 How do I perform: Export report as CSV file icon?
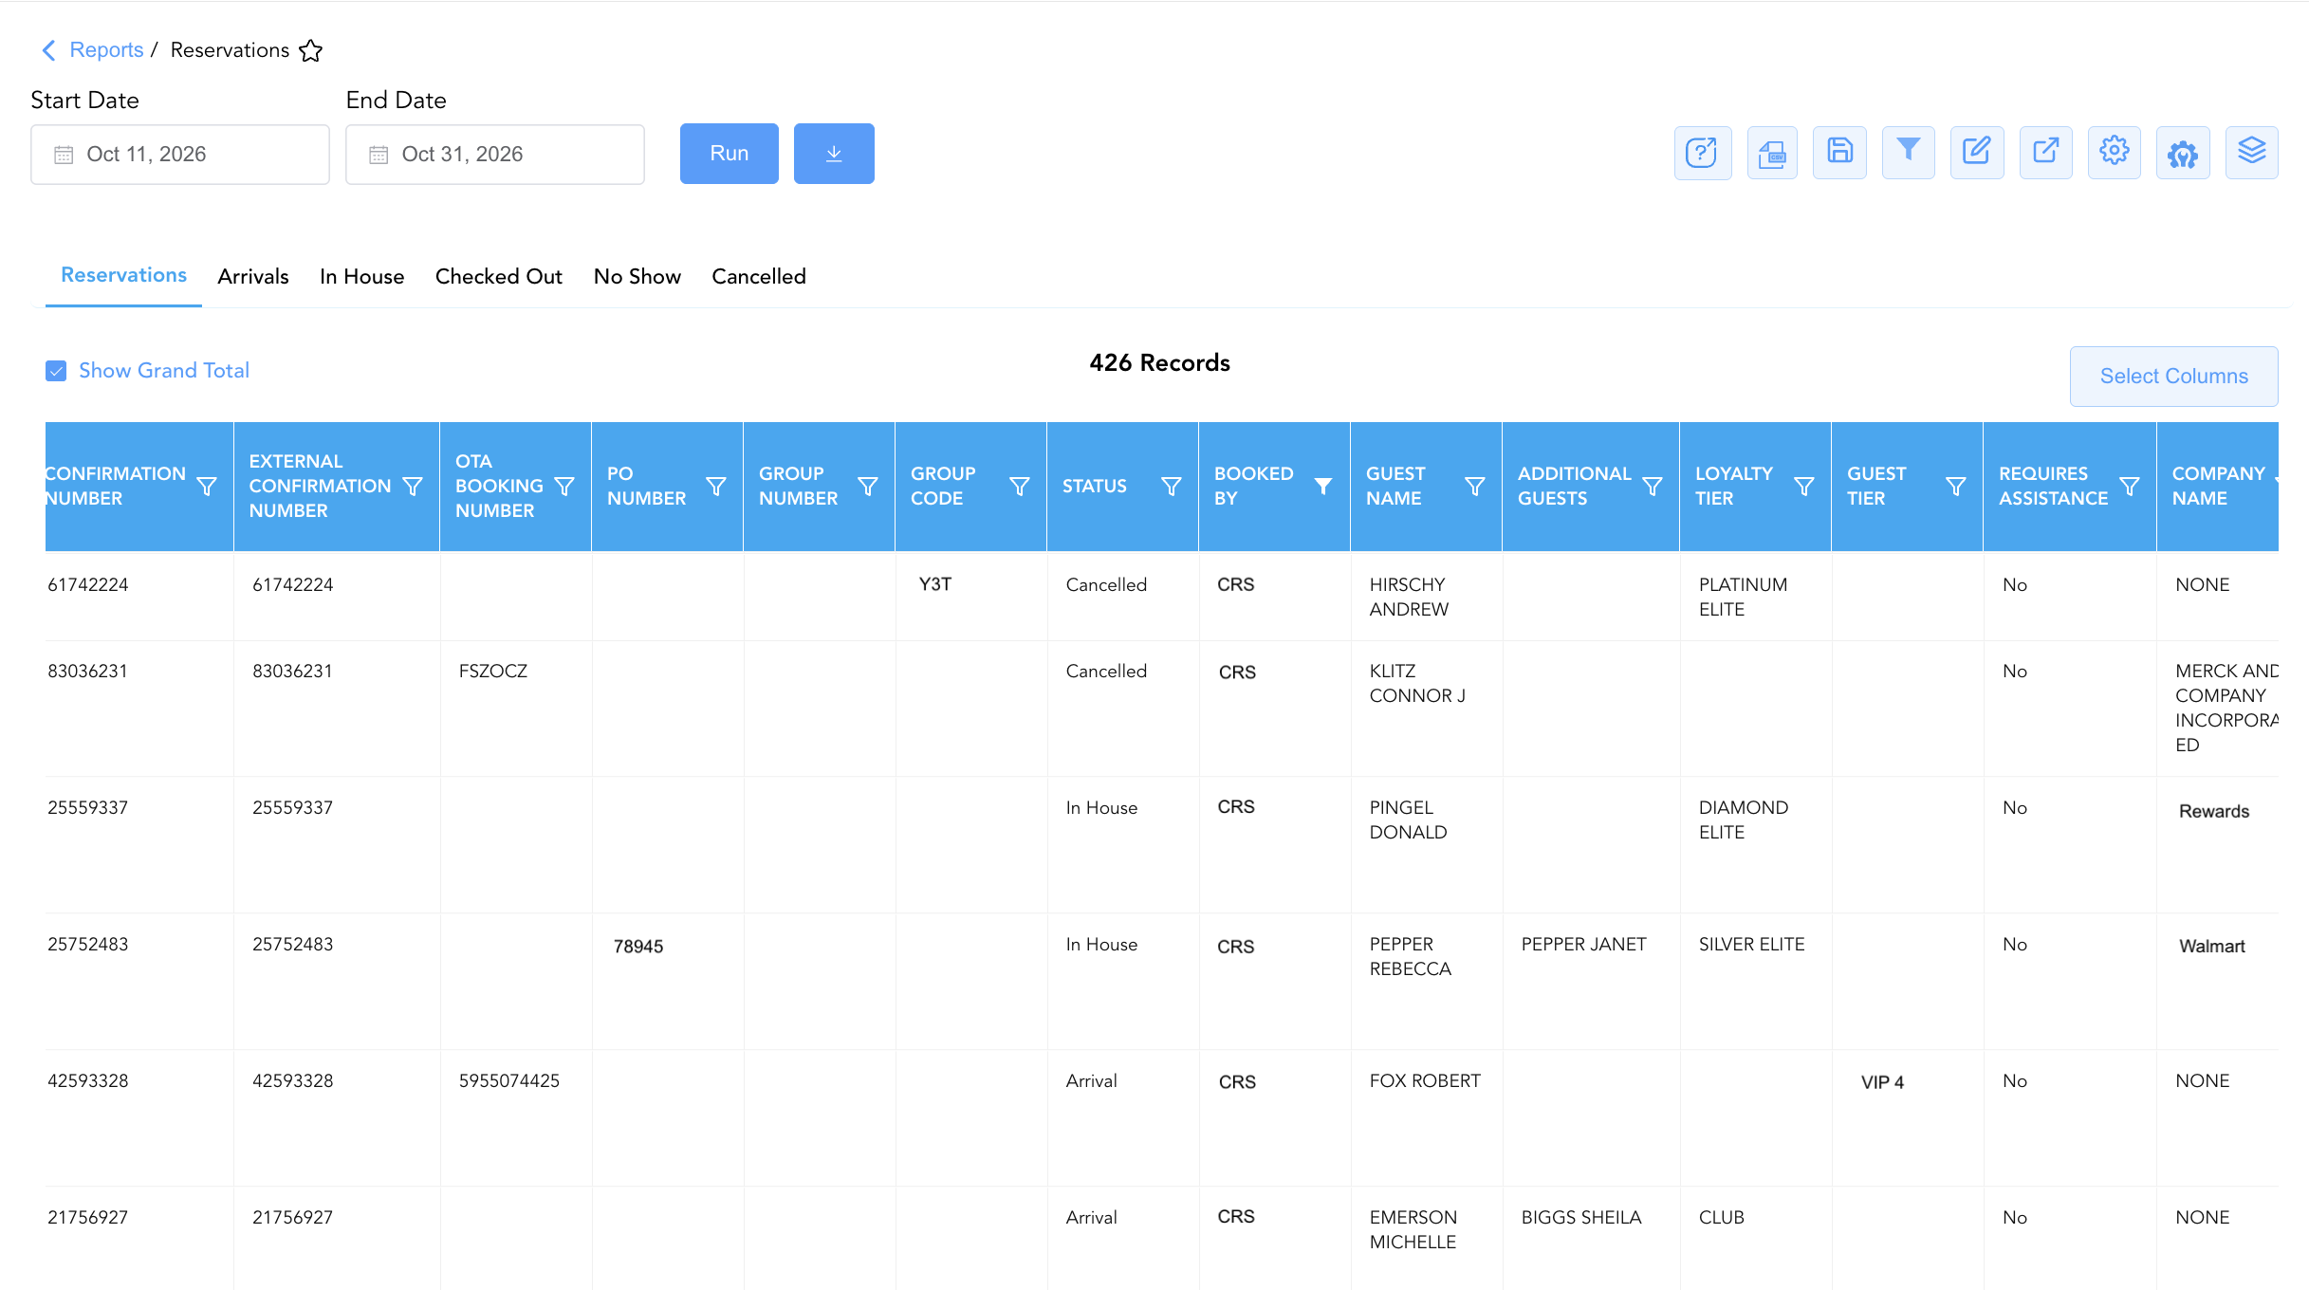pyautogui.click(x=1772, y=153)
